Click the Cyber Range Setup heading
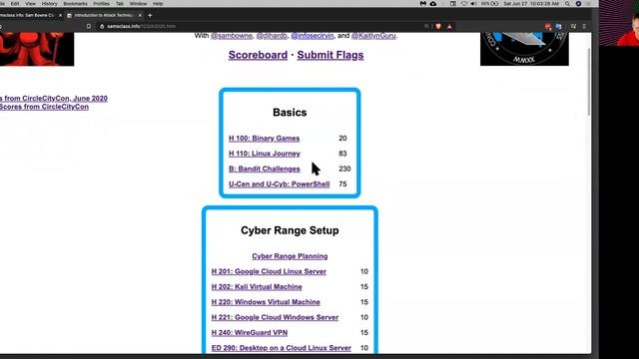Viewport: 639px width, 359px height. 290,230
